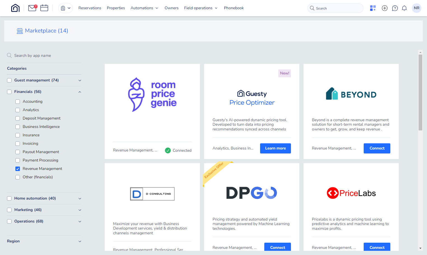427x255 pixels.
Task: Go to the Phonebook page
Action: [234, 8]
